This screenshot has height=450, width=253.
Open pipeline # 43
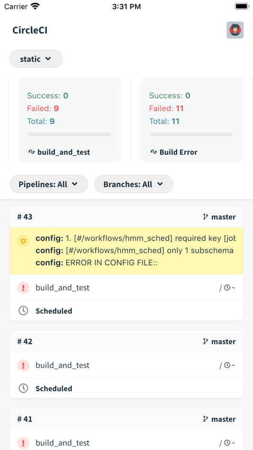25,217
